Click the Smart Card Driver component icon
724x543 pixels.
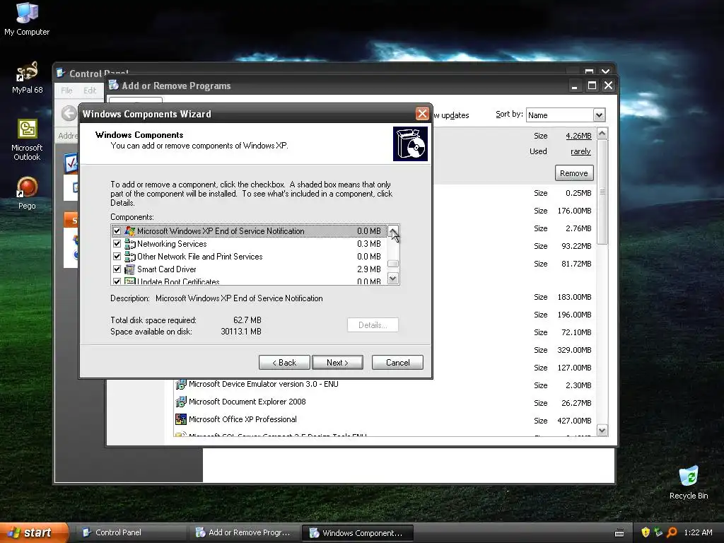(x=130, y=269)
